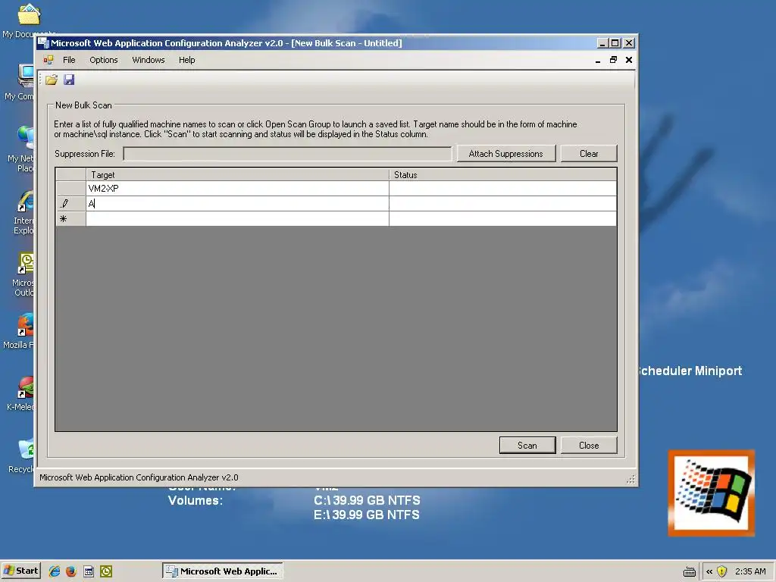
Task: Open the Options menu
Action: tap(103, 60)
